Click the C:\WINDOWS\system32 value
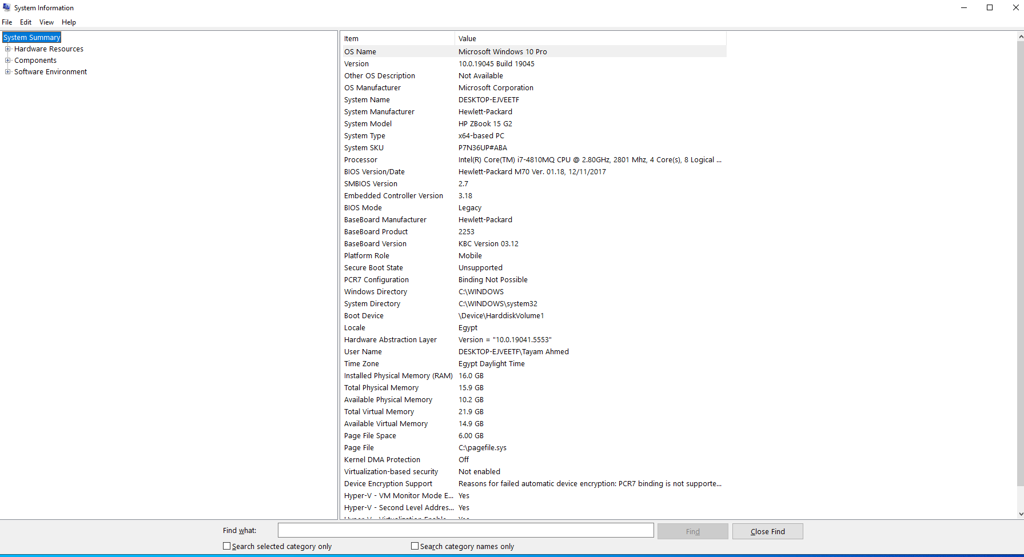This screenshot has width=1024, height=557. [x=498, y=304]
